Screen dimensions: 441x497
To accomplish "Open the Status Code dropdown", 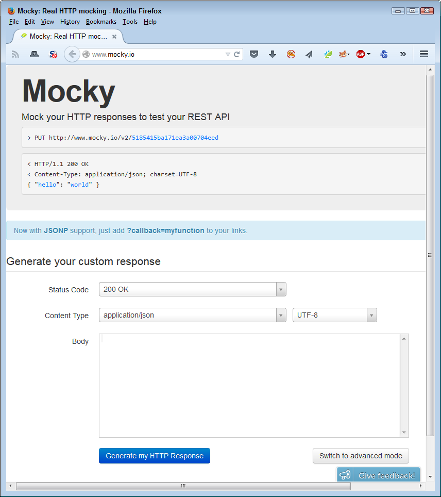I will [281, 289].
